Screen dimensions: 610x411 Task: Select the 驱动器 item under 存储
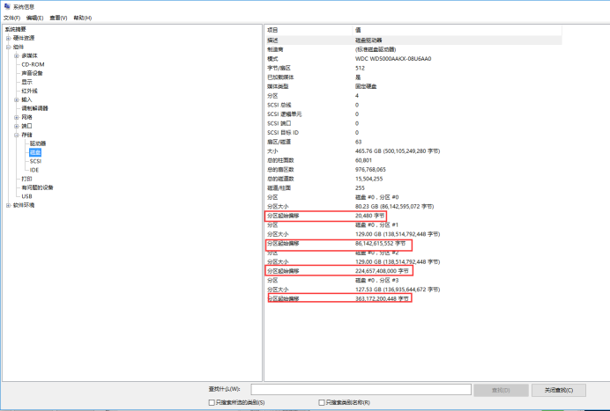(x=38, y=143)
